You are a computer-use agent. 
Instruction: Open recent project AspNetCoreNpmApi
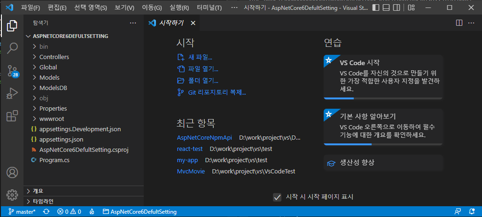click(x=204, y=138)
